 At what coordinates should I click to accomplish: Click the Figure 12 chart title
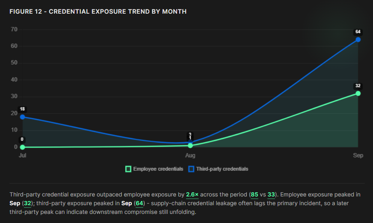click(98, 12)
